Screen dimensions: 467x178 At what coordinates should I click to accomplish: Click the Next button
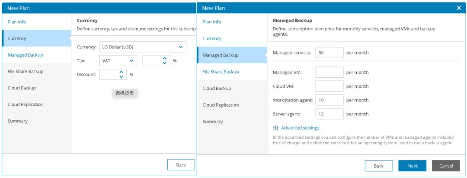click(412, 166)
